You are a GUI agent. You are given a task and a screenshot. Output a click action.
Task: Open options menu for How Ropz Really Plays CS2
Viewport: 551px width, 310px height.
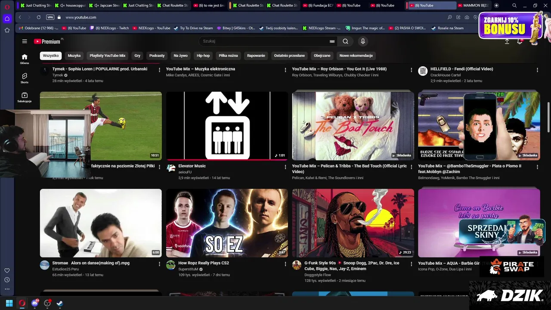click(285, 264)
